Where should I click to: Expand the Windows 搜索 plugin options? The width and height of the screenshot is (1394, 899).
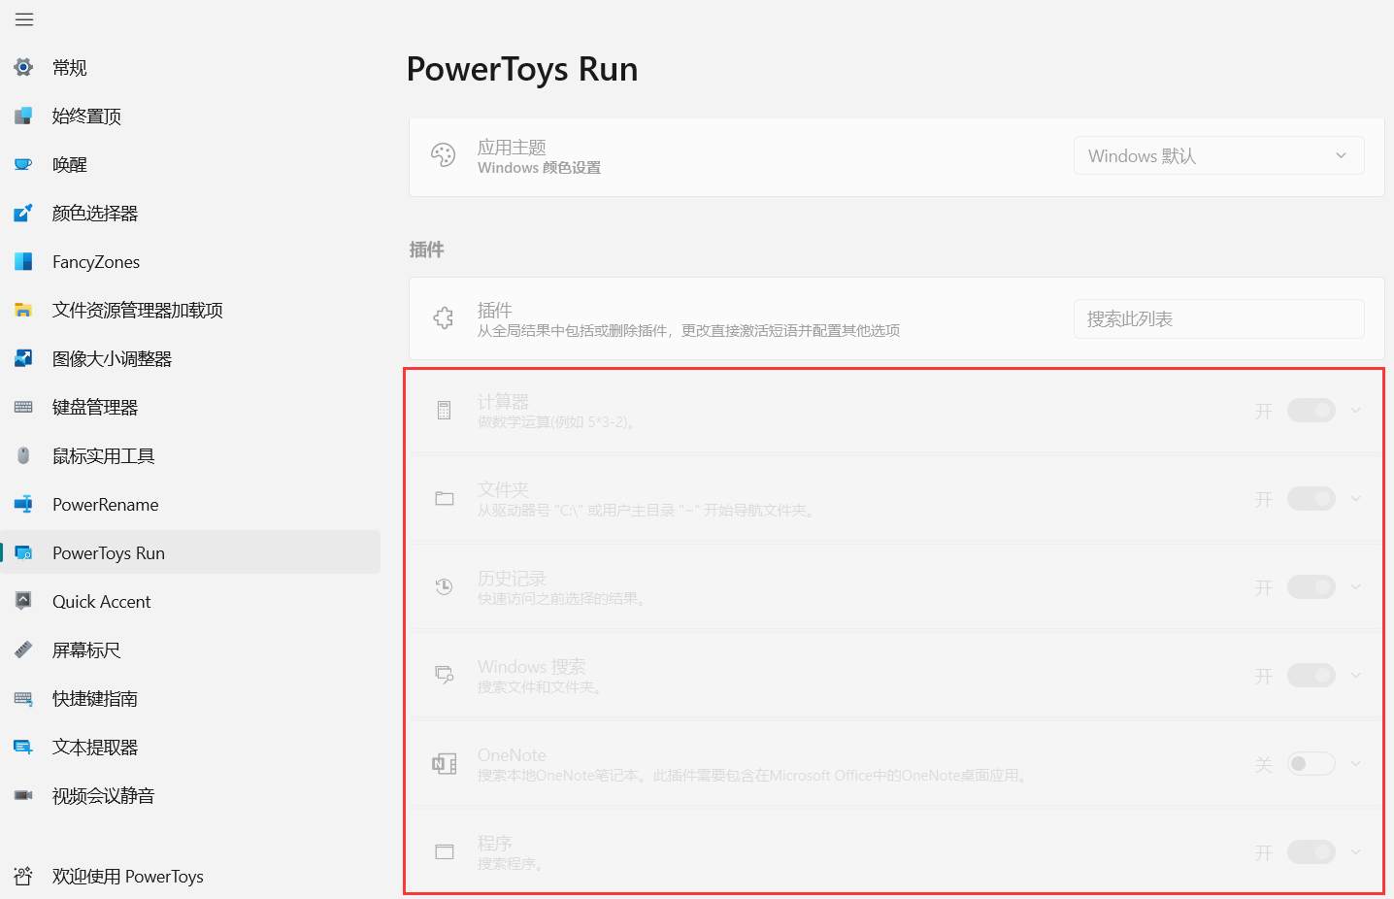1355,675
